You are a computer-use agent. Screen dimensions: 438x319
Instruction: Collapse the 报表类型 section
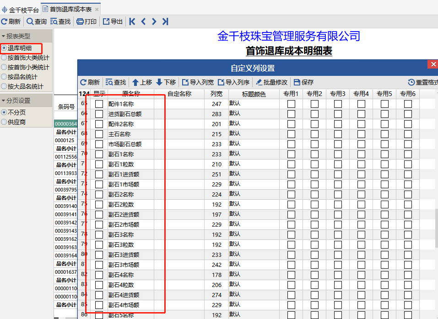point(3,36)
